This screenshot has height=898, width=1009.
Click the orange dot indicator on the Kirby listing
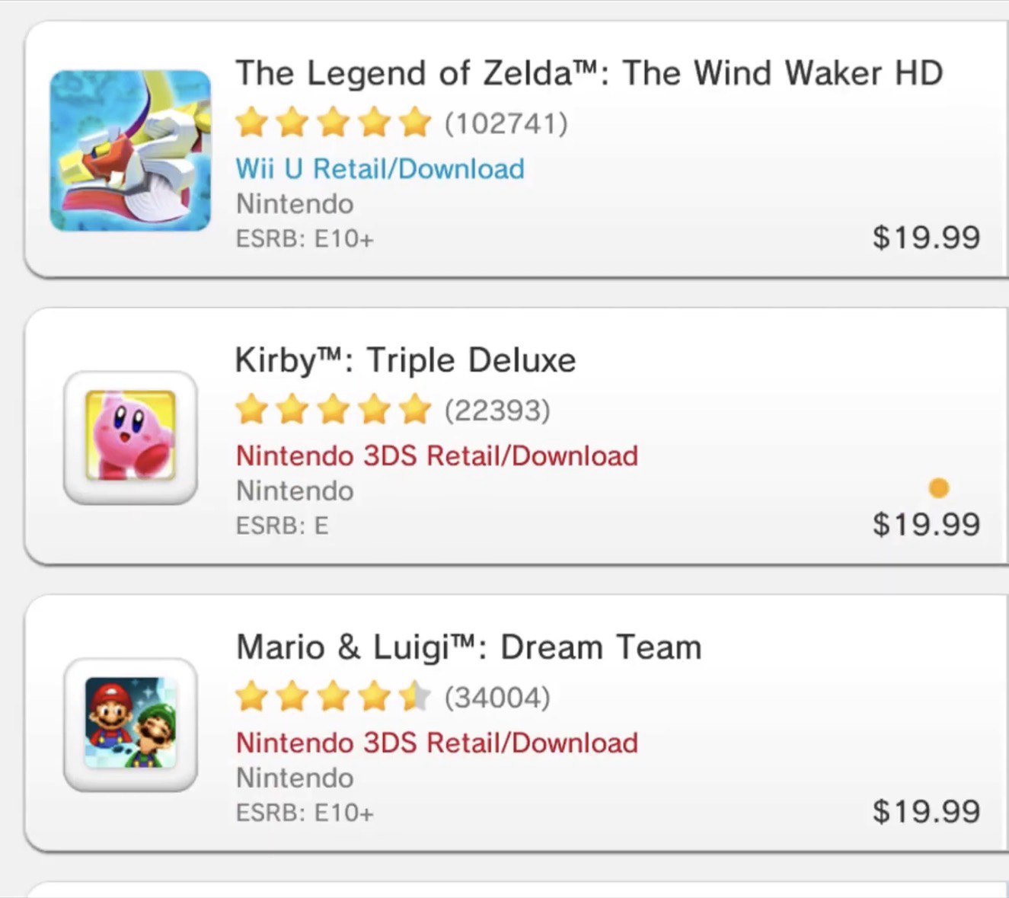tap(938, 487)
